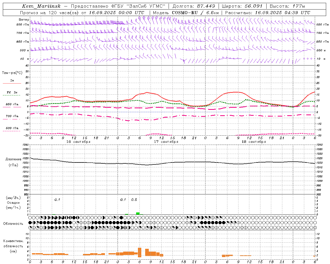
Task: Click the '0.1' precipitation value on 16 September
Action: click(57, 200)
